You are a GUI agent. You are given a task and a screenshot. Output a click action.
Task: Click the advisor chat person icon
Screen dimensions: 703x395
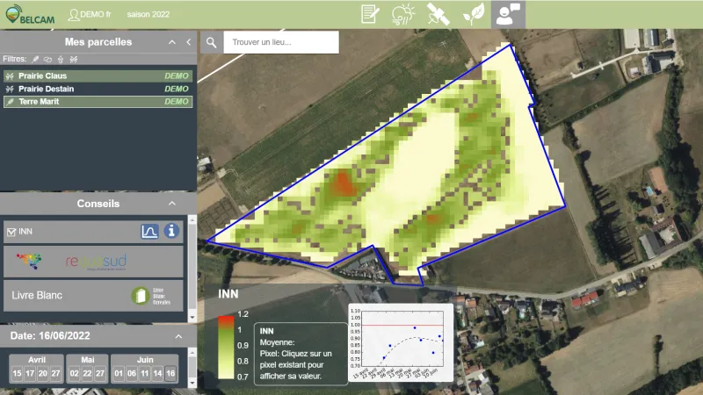(507, 14)
